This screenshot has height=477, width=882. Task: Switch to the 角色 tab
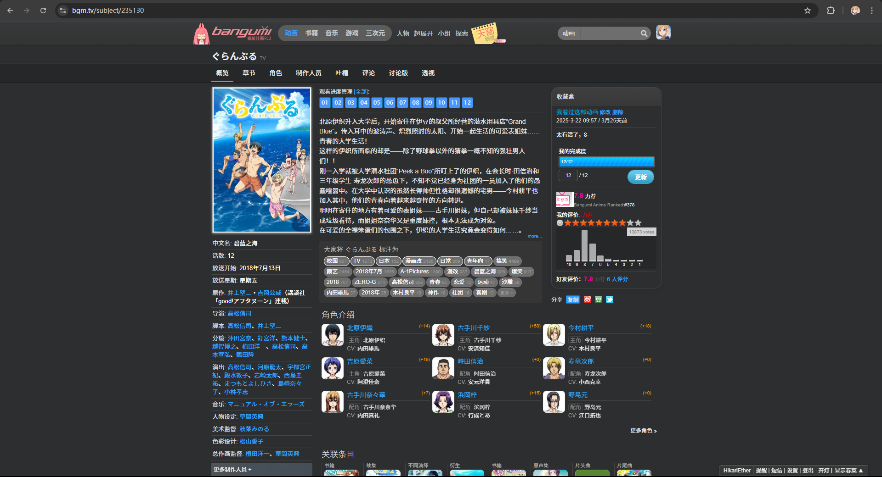(x=276, y=73)
